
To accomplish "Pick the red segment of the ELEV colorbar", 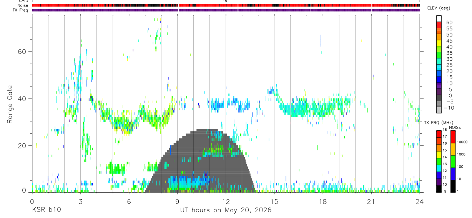I will tap(439, 24).
